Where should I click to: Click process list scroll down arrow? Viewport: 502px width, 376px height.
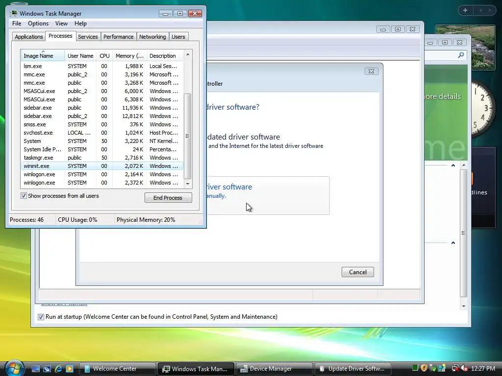pos(188,184)
